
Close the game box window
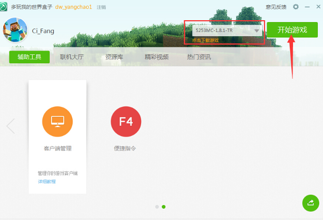pyautogui.click(x=318, y=7)
